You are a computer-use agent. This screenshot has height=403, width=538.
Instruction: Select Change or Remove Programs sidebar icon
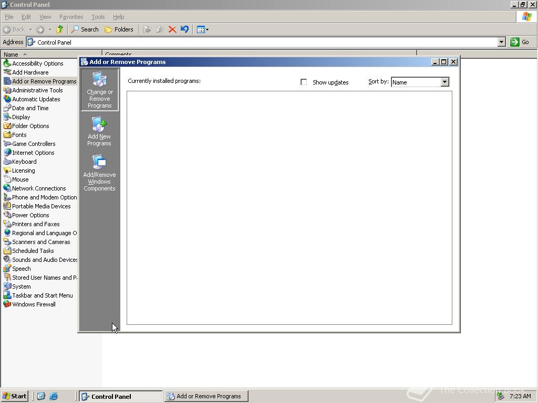click(x=99, y=90)
